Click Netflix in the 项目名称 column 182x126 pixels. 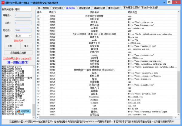[94, 100]
